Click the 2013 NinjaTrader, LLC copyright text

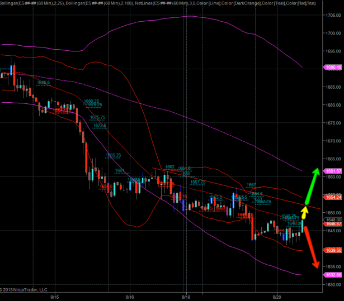coord(25,289)
